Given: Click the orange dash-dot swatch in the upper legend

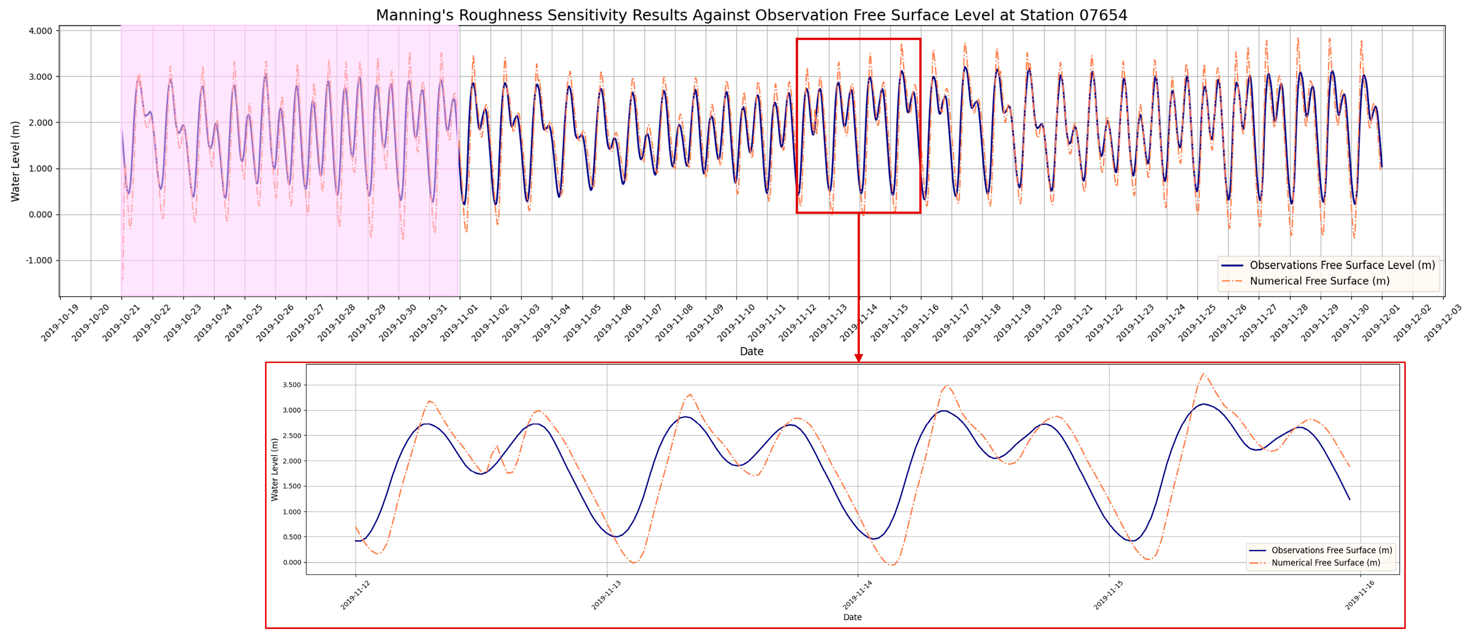Looking at the screenshot, I should 1232,281.
